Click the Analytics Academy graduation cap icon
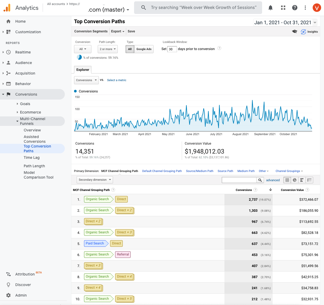This screenshot has height=305, width=324. (x=294, y=31)
